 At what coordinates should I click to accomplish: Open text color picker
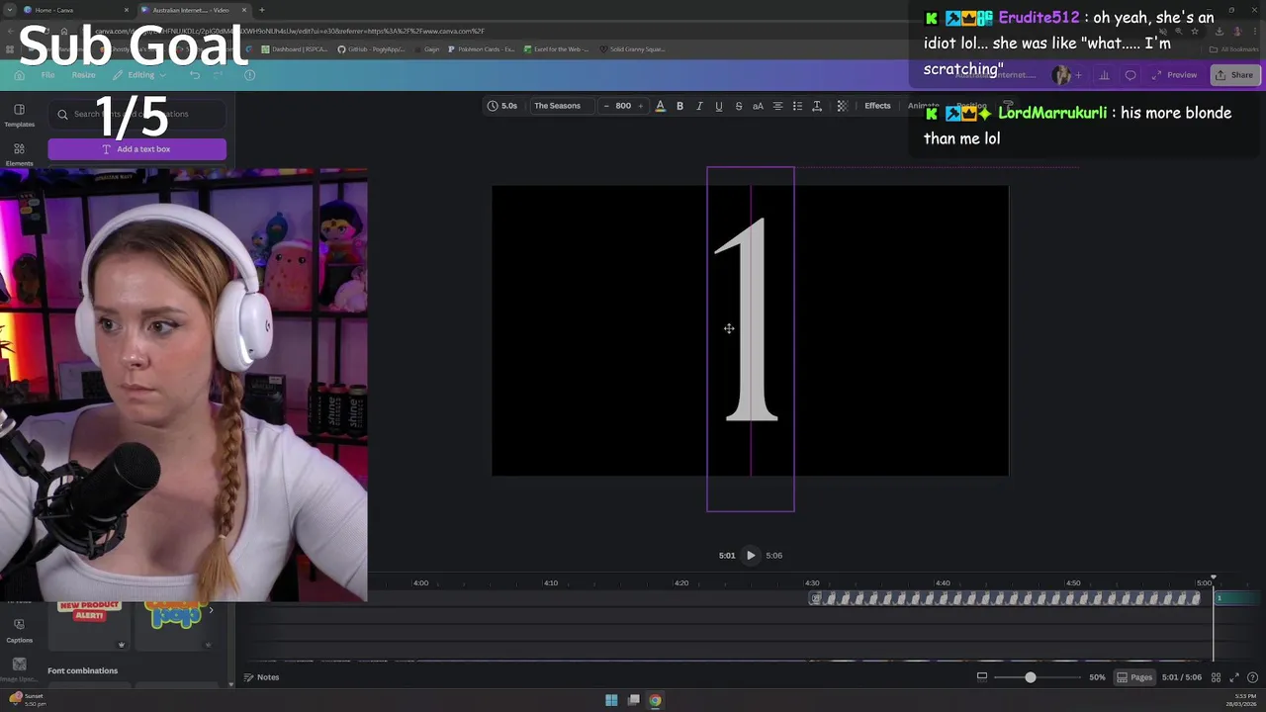[660, 106]
